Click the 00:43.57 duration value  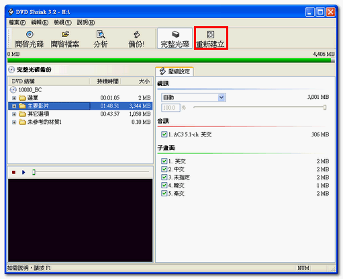[109, 114]
